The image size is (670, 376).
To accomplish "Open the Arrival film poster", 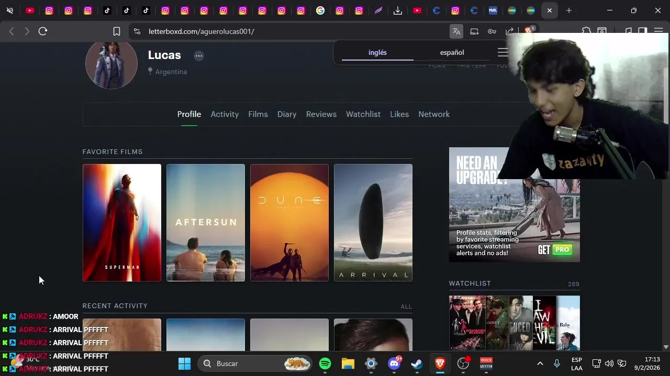I will 373,222.
